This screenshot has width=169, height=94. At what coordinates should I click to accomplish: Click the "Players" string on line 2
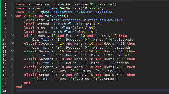(x=92, y=8)
